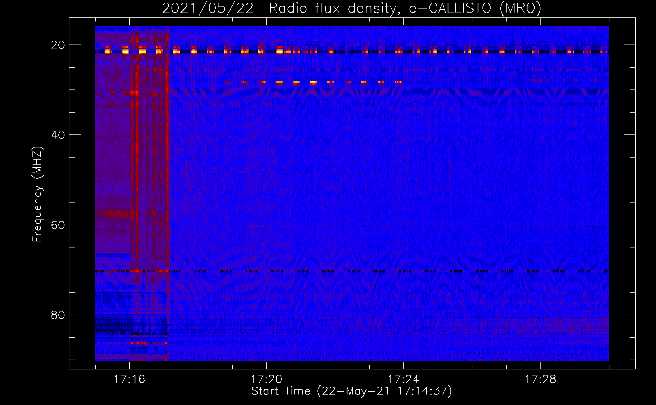Click the 80 frequency tick label
The width and height of the screenshot is (656, 405).
pos(58,315)
